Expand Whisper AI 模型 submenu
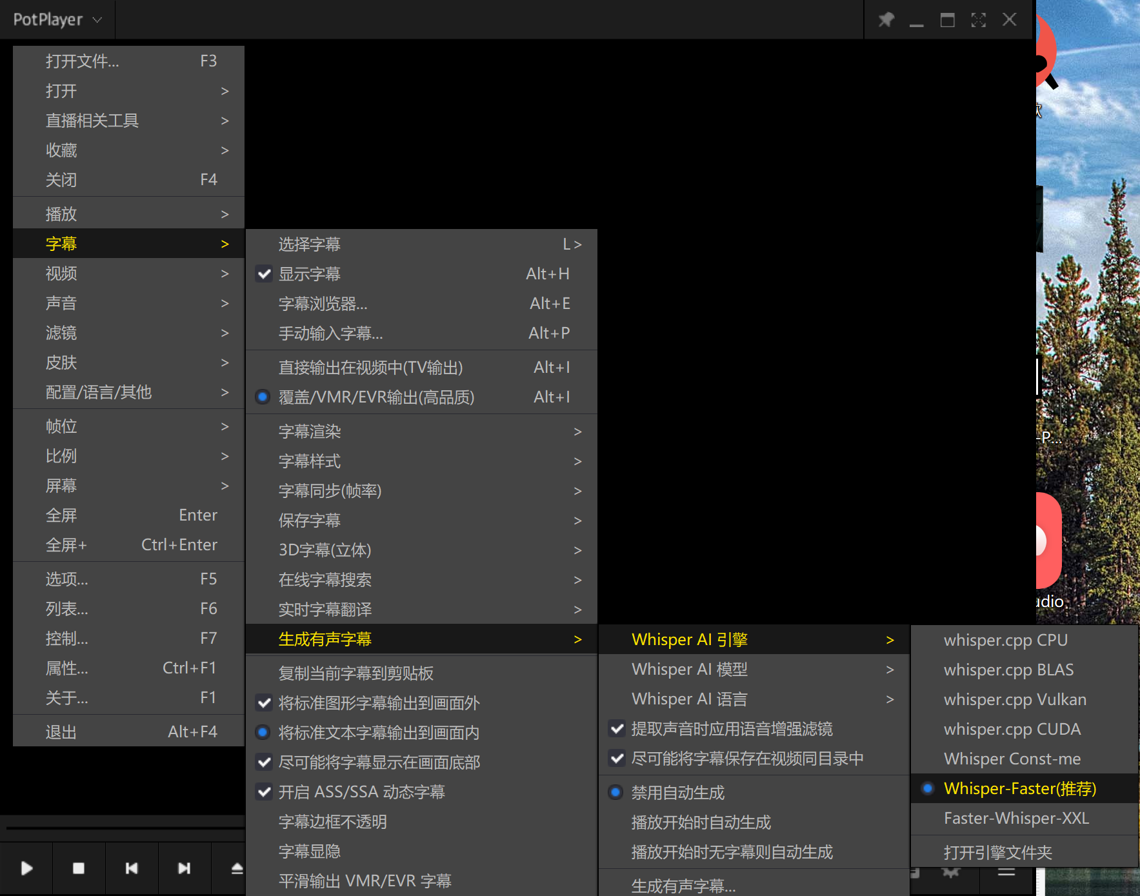1140x896 pixels. tap(754, 670)
